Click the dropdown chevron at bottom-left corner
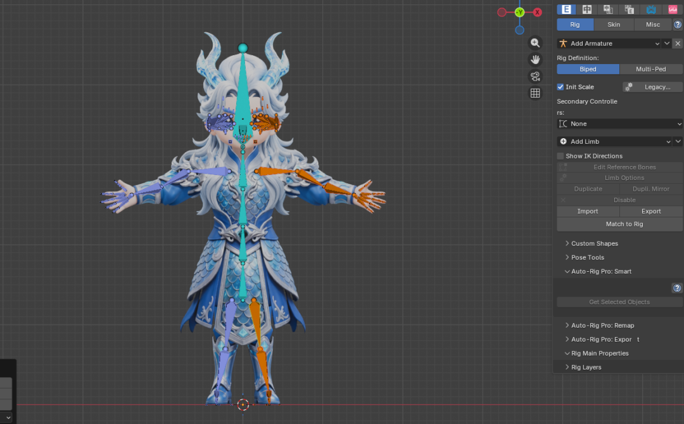Screen dimensions: 684x424 pyautogui.click(x=8, y=418)
